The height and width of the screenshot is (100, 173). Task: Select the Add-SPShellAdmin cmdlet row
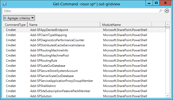(x=84, y=86)
